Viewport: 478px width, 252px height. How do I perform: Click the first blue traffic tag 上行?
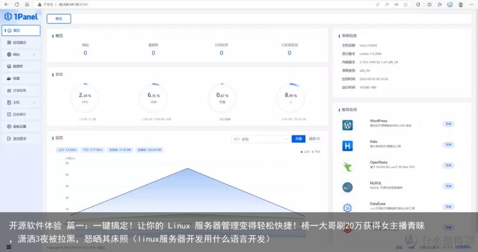pyautogui.click(x=67, y=150)
